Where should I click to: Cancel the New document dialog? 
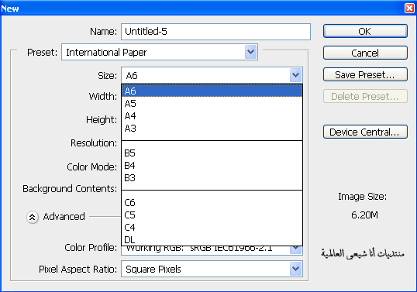(x=365, y=53)
